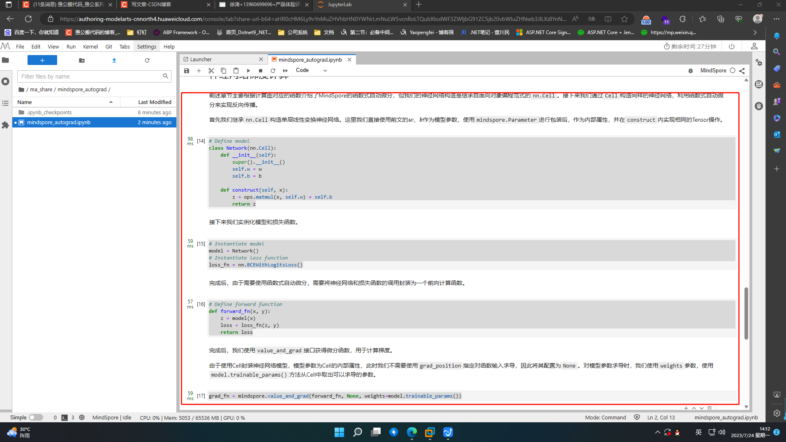Open the file browser sidebar tab

pos(5,60)
